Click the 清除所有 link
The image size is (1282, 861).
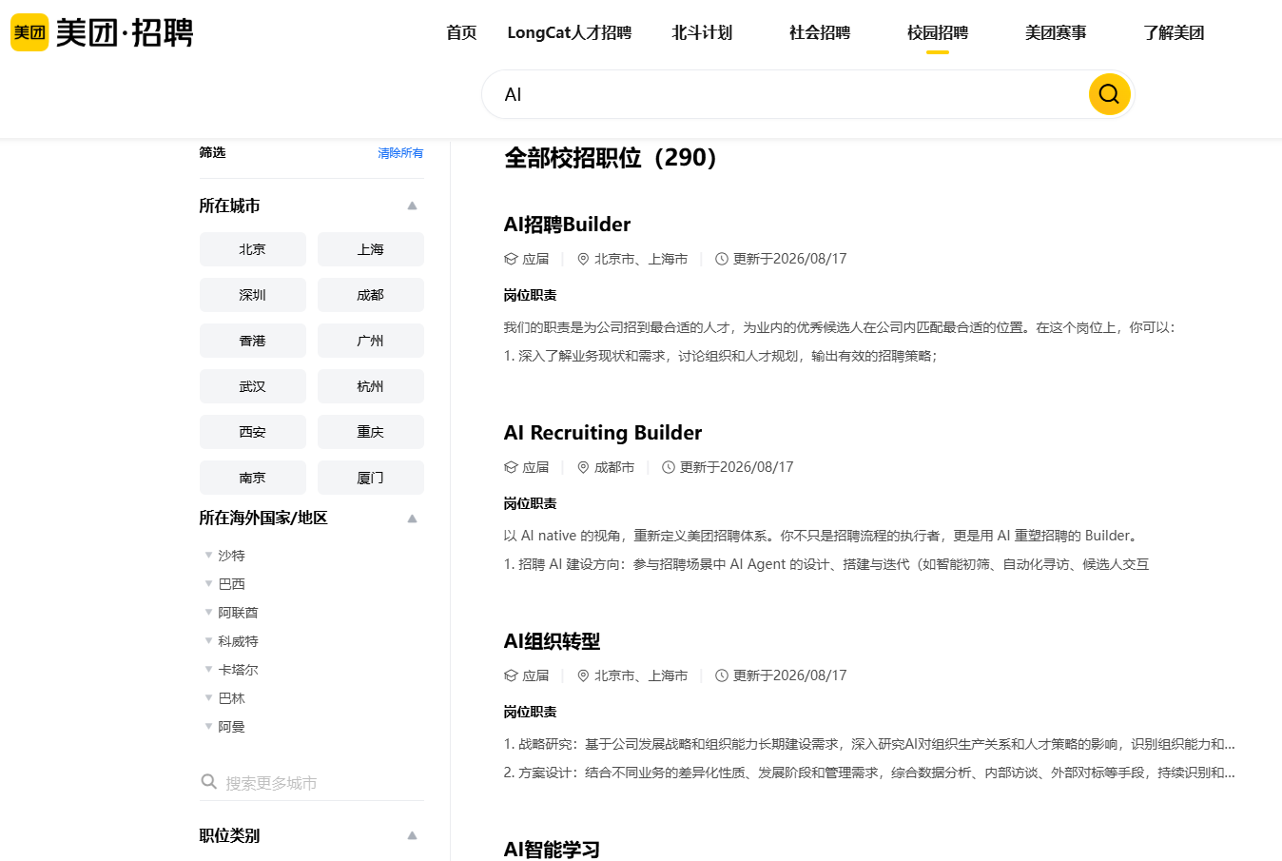tap(400, 153)
